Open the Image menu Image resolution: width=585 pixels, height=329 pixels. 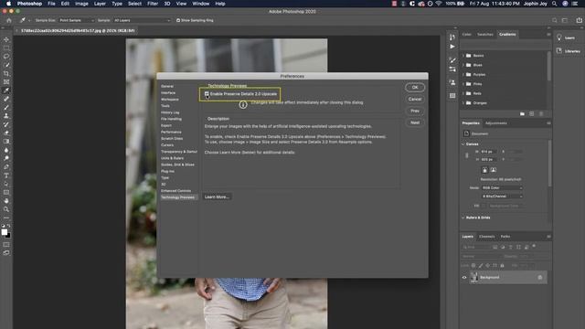coord(81,4)
